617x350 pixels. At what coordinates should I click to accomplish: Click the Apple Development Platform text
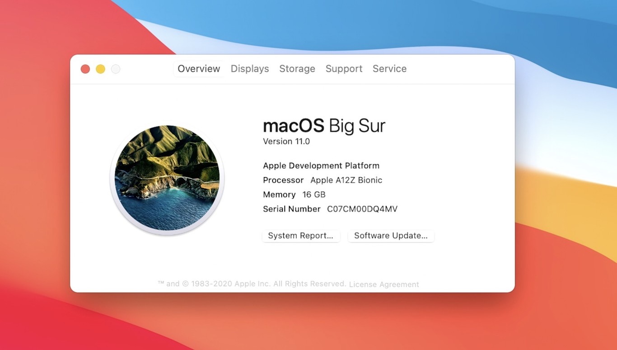321,166
